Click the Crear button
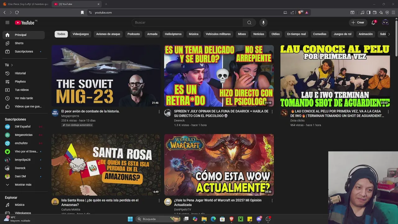 pyautogui.click(x=358, y=22)
